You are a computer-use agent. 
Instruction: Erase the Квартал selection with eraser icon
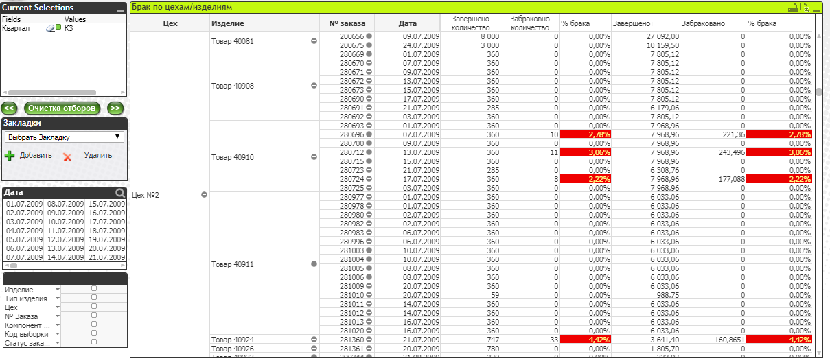coord(49,28)
